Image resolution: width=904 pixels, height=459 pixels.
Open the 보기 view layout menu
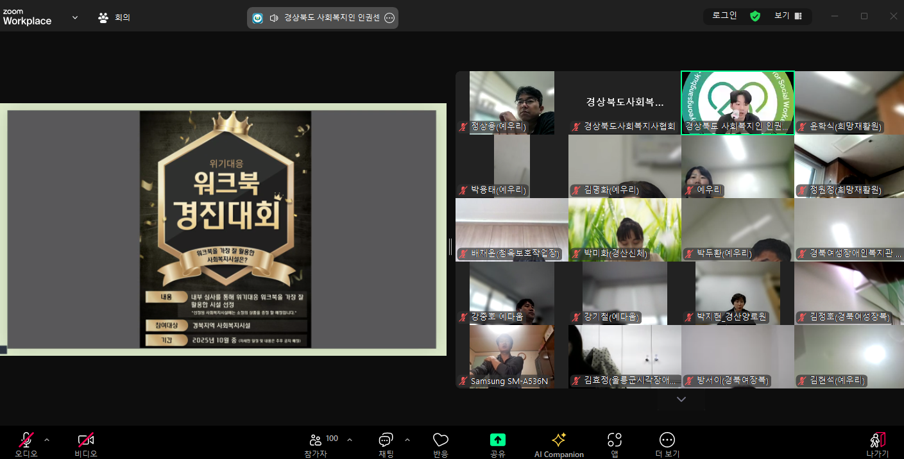pos(789,16)
